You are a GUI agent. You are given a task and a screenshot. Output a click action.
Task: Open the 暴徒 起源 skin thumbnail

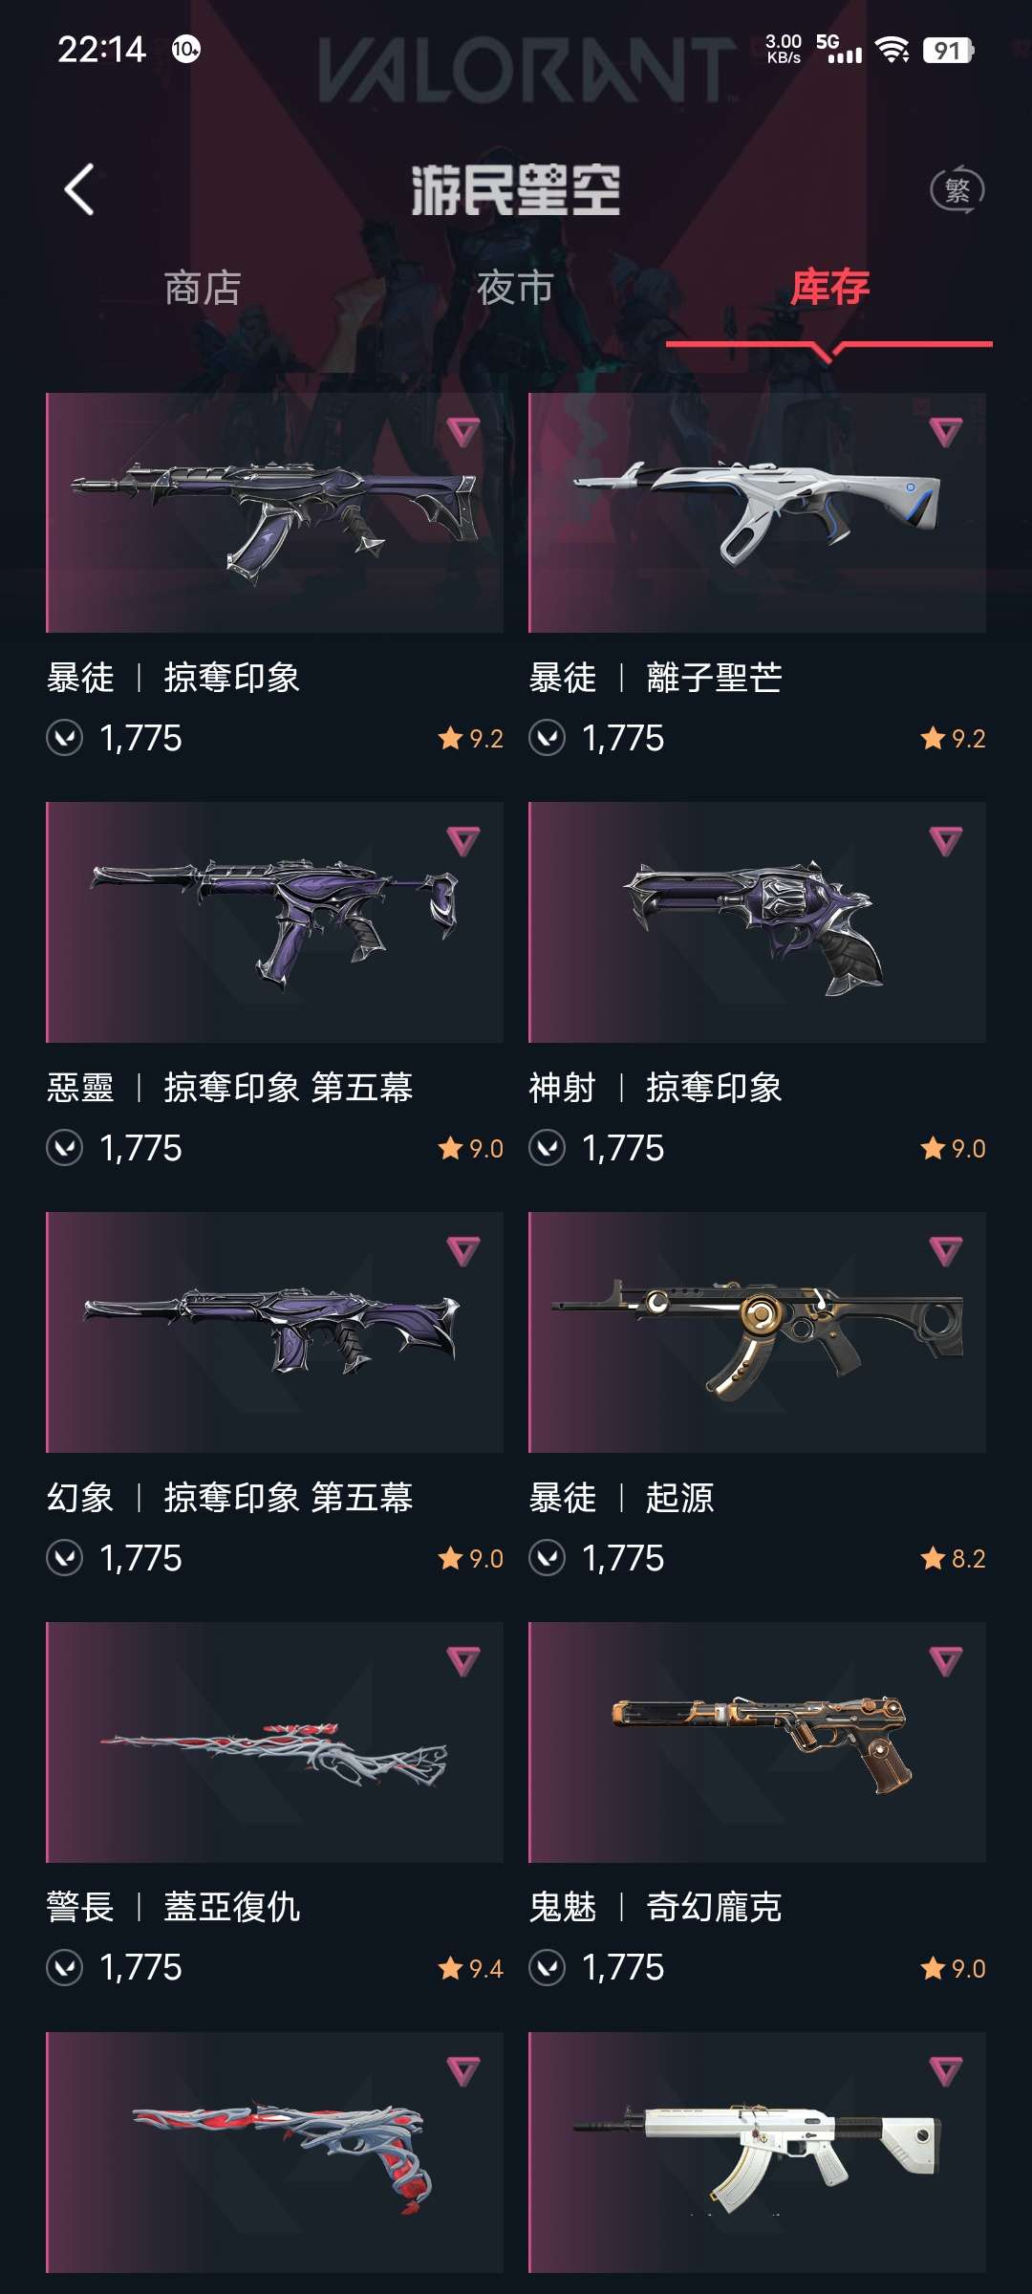click(x=757, y=1332)
